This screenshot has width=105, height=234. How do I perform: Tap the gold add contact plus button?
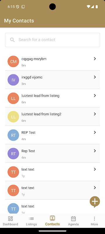(95, 201)
